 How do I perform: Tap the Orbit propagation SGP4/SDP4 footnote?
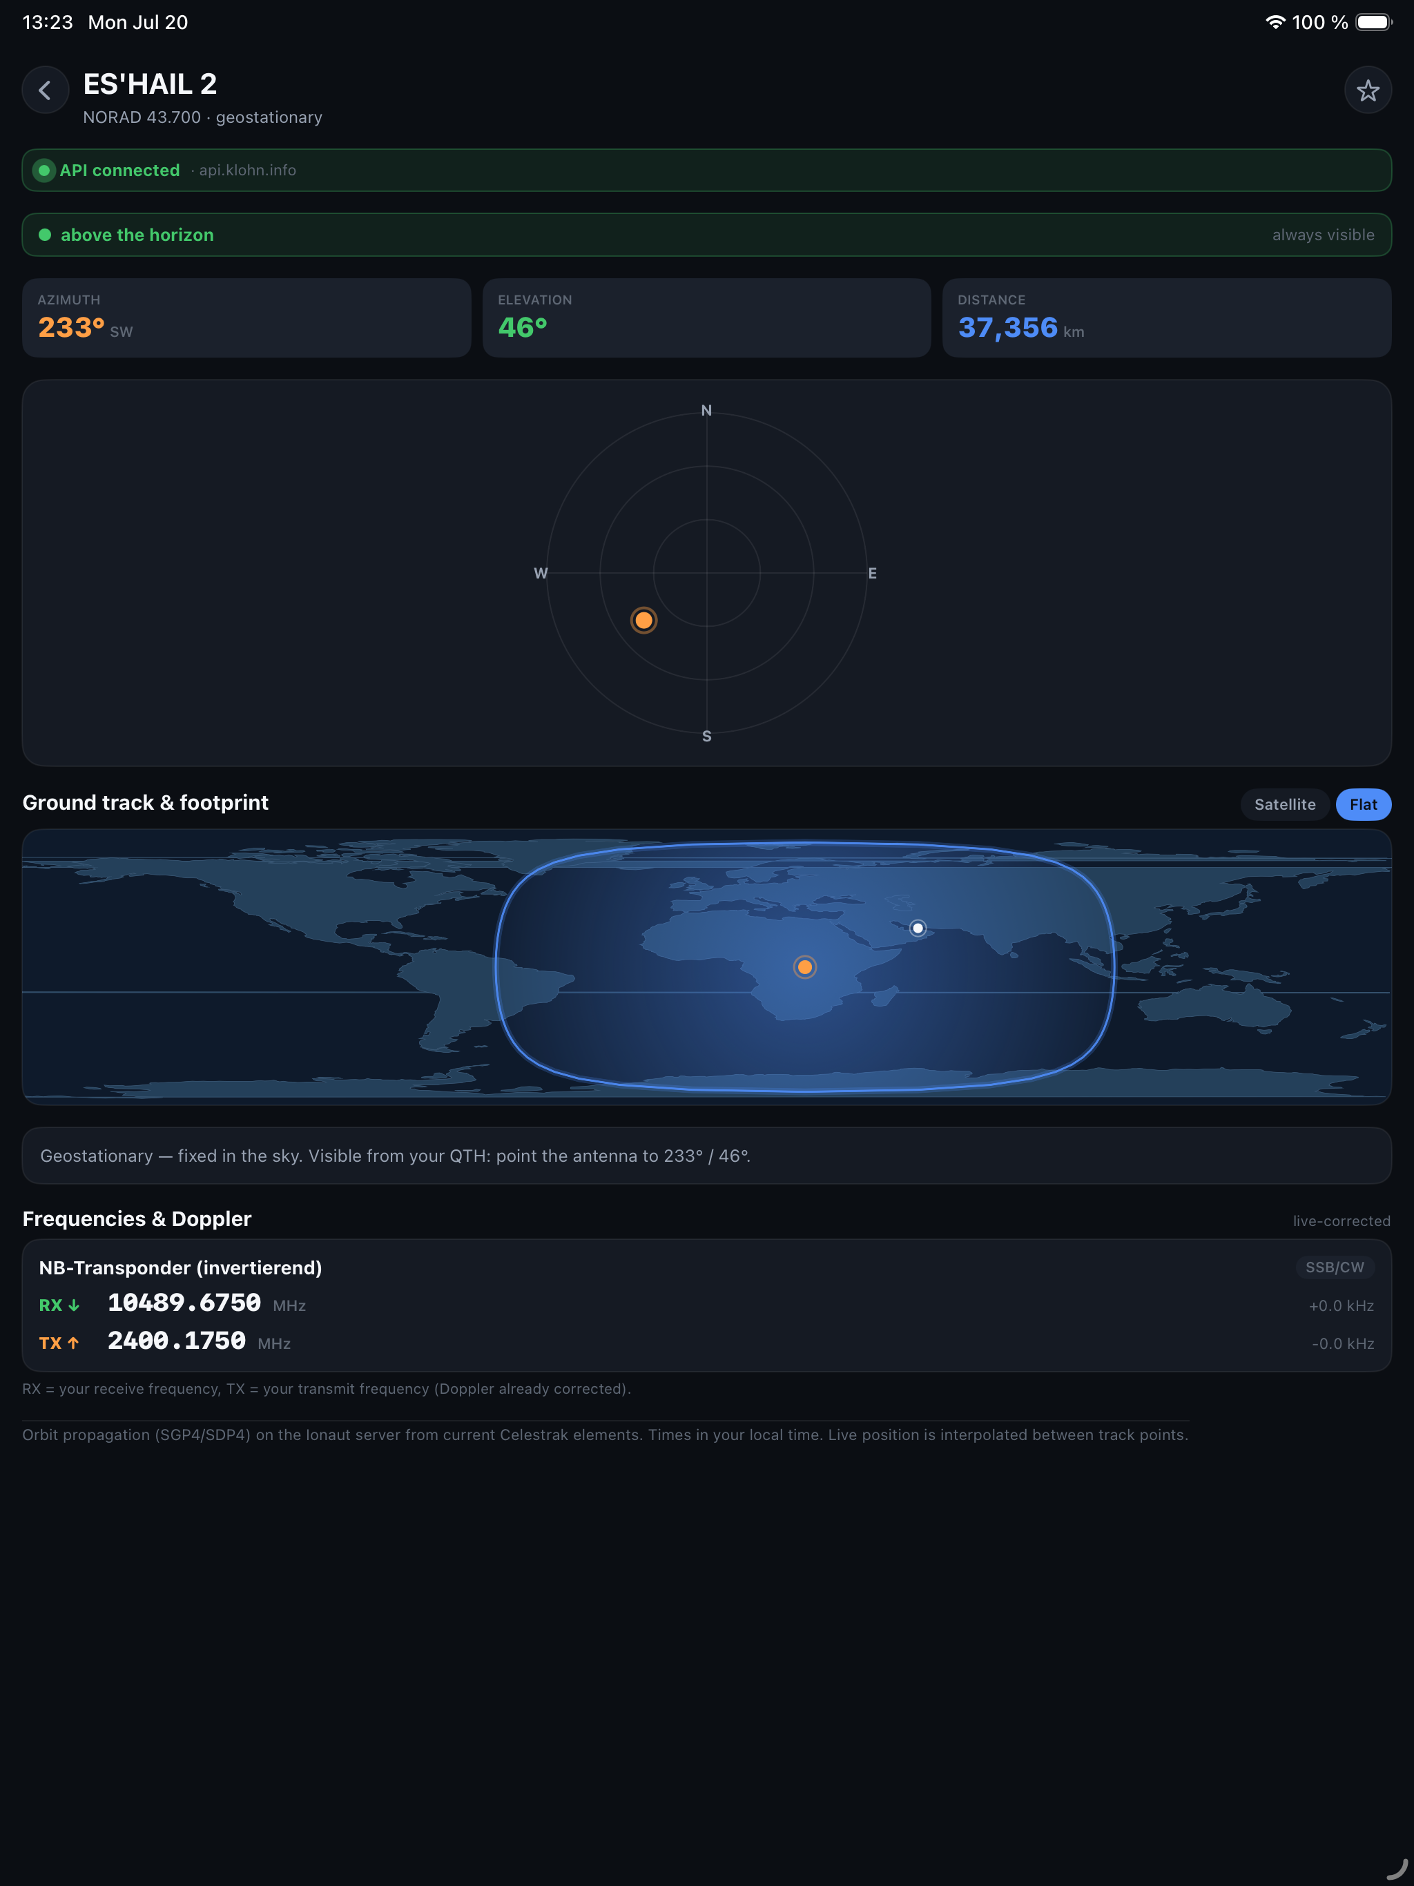(605, 1434)
